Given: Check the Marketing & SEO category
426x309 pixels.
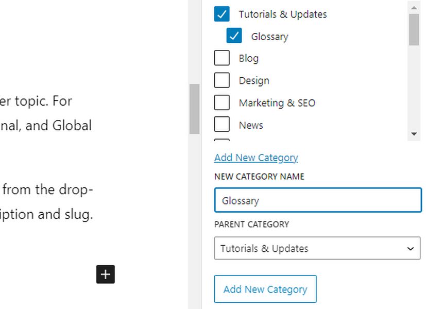Looking at the screenshot, I should (221, 102).
